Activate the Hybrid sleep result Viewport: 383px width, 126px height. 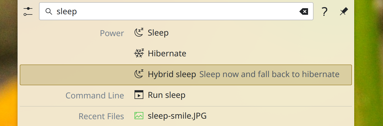coord(172,74)
